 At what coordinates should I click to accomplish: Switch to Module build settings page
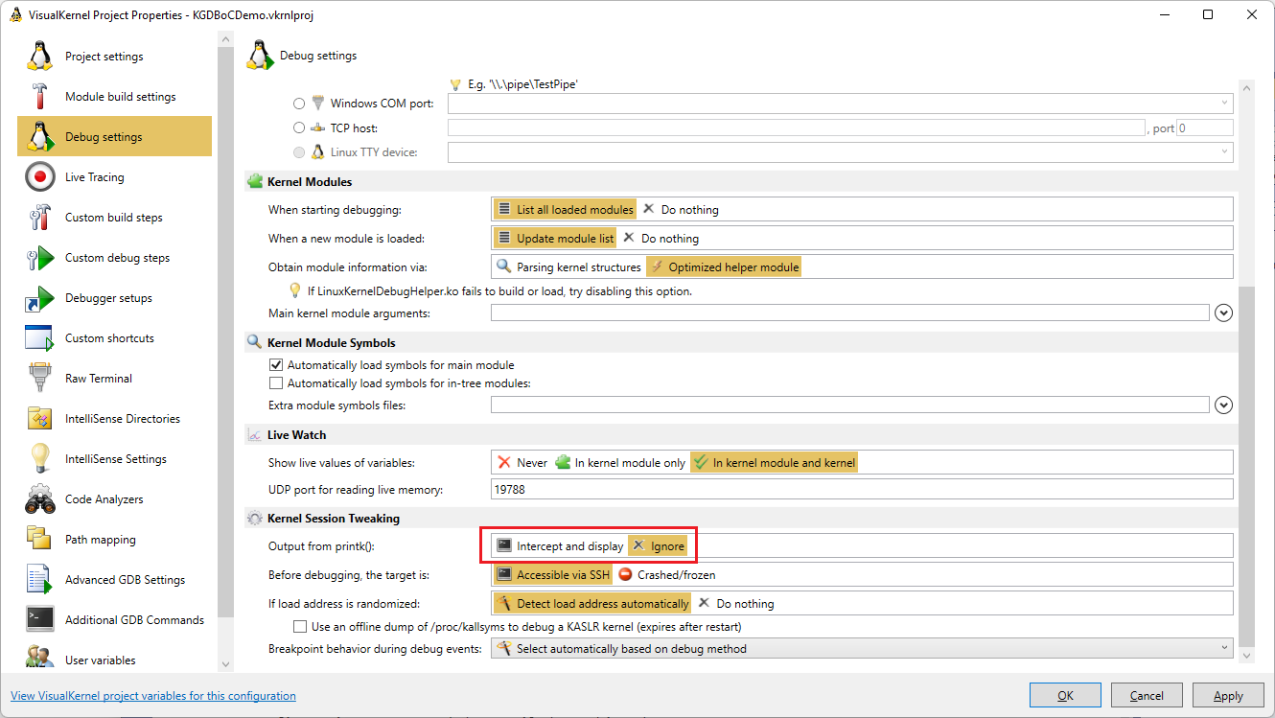pos(114,97)
